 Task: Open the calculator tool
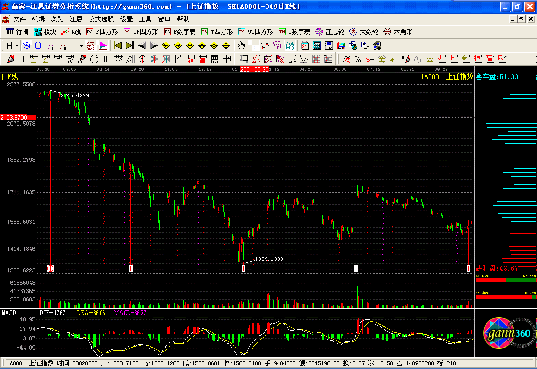pyautogui.click(x=317, y=46)
